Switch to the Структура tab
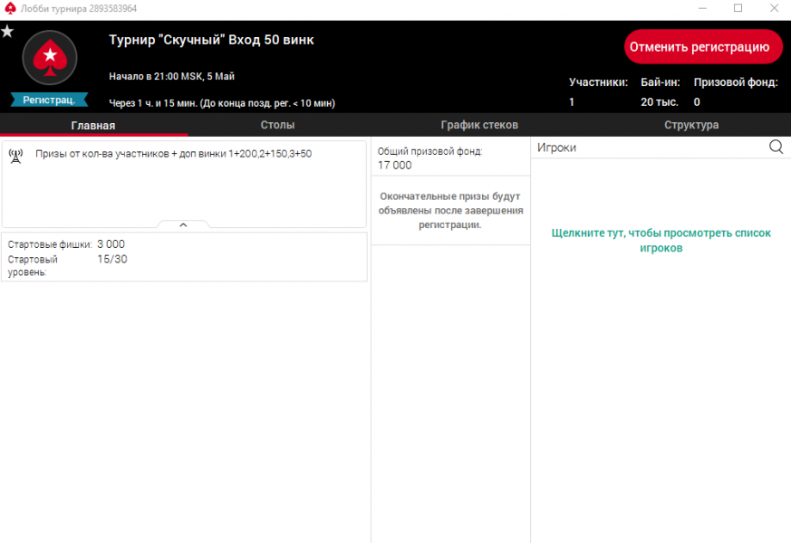Image resolution: width=791 pixels, height=543 pixels. [x=691, y=125]
